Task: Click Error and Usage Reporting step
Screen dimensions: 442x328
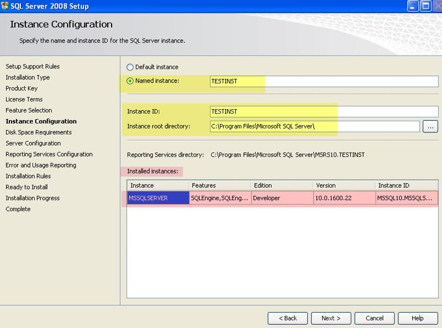Action: 41,165
